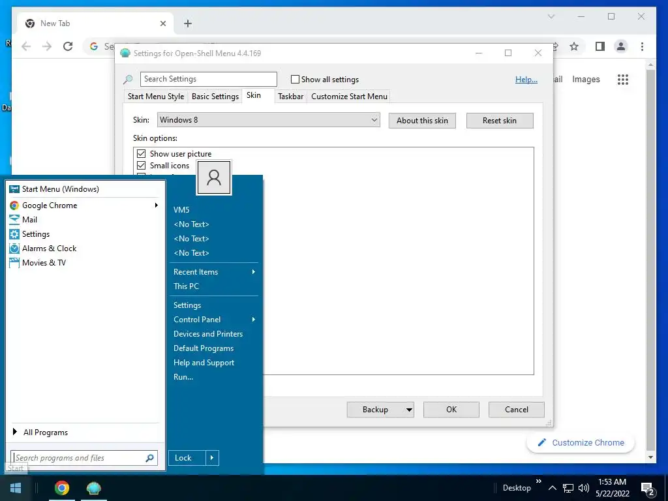Screen dimensions: 668x501
Task: Click the Windows Start button on taskbar
Action: pos(16,488)
